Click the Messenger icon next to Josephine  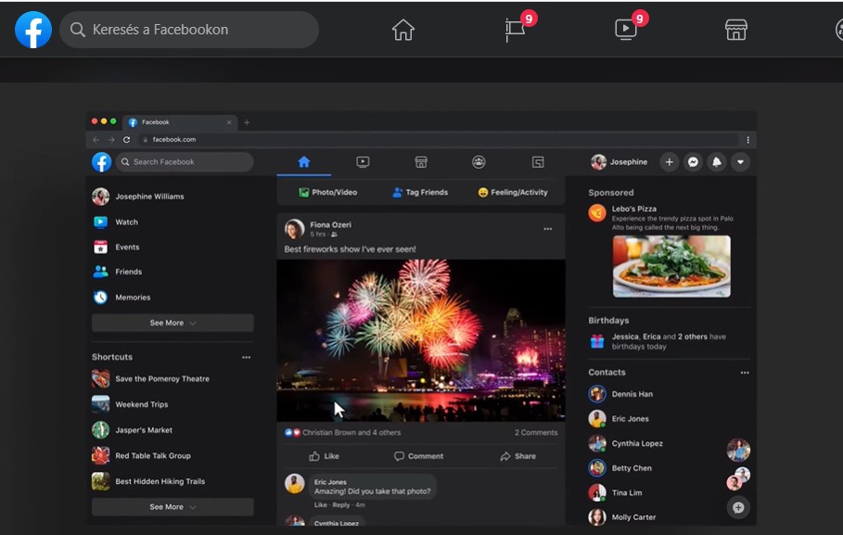tap(692, 161)
